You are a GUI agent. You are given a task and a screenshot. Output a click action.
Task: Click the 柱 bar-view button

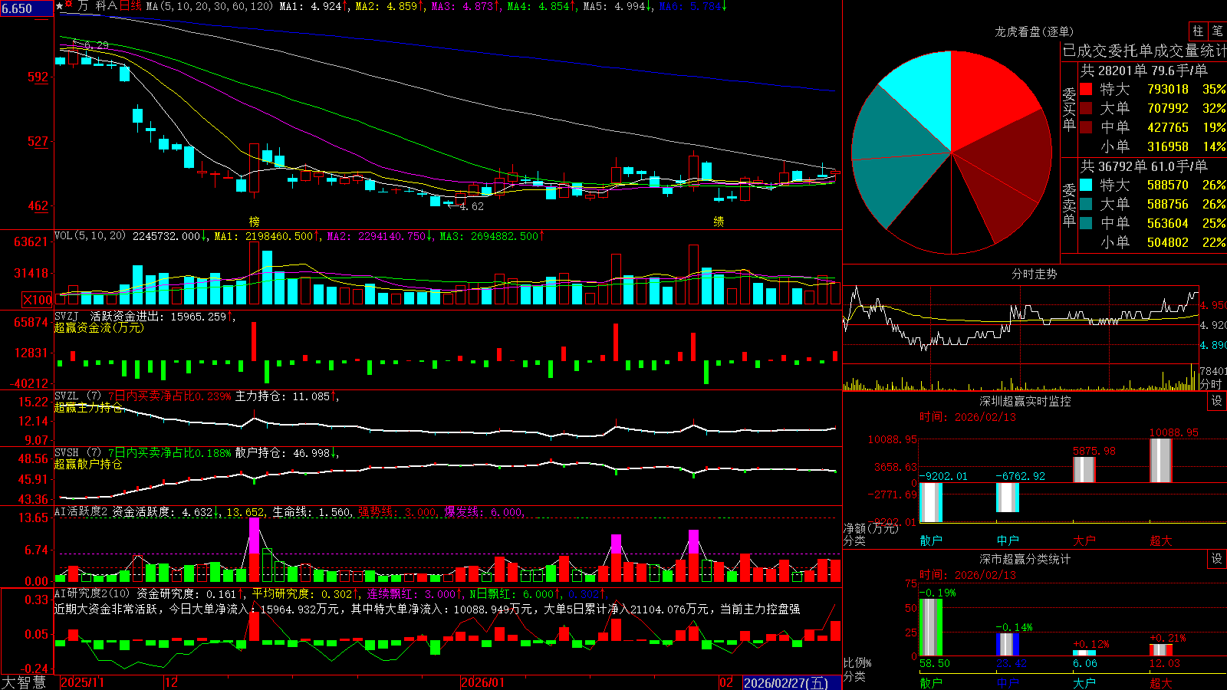pyautogui.click(x=1198, y=31)
